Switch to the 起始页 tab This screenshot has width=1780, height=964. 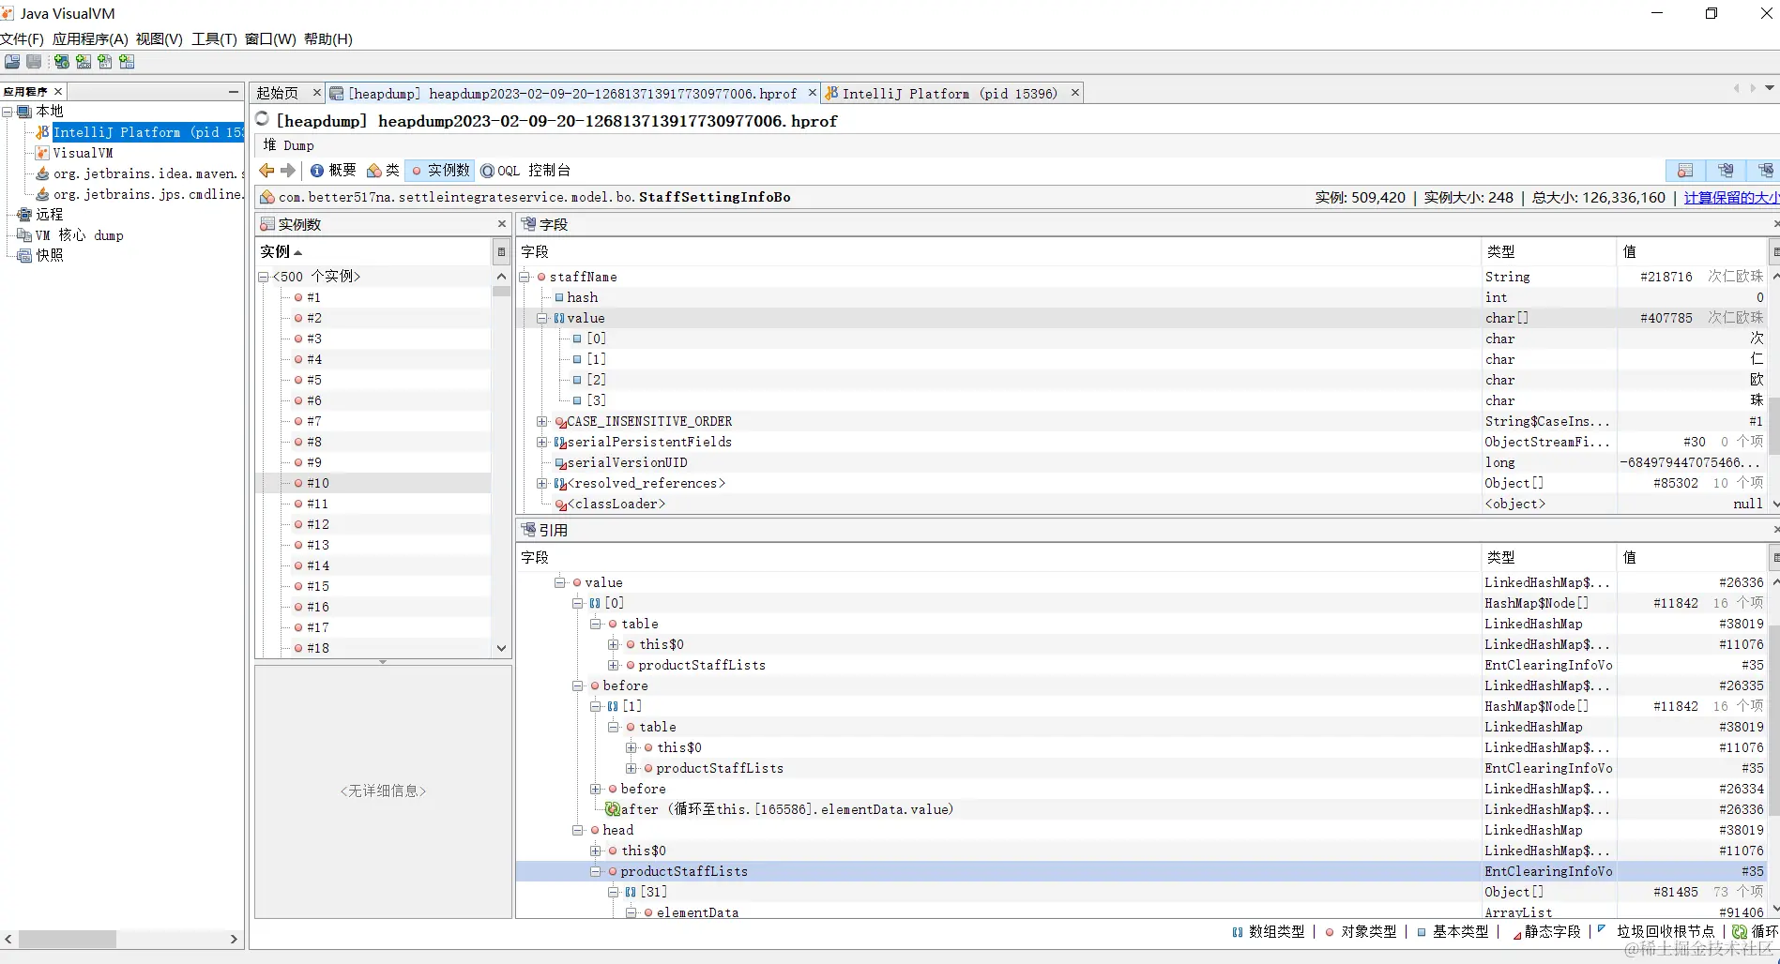[278, 93]
